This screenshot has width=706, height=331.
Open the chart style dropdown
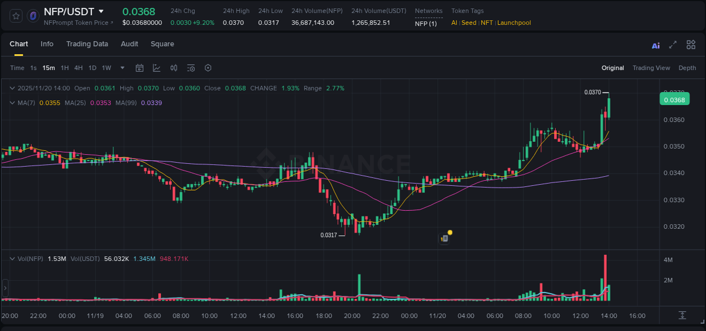pyautogui.click(x=156, y=67)
